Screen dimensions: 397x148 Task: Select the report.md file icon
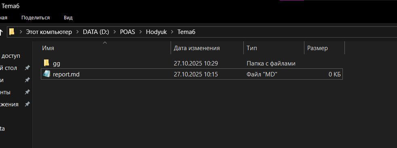(46, 74)
